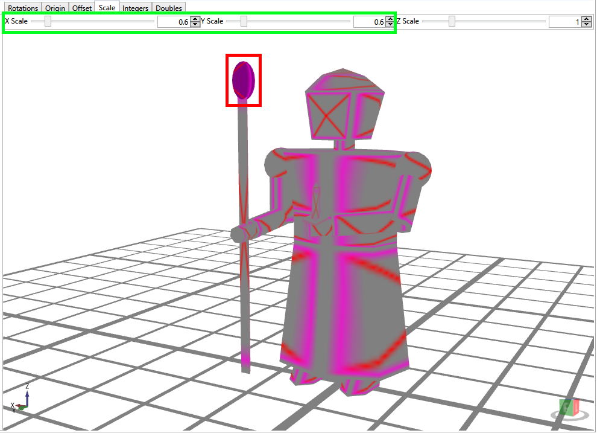Raise Z Scale with the up arrow
This screenshot has height=433, width=597.
point(586,19)
